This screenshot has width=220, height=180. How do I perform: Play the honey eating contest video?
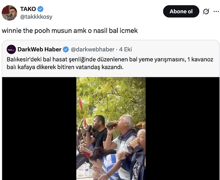(x=111, y=128)
